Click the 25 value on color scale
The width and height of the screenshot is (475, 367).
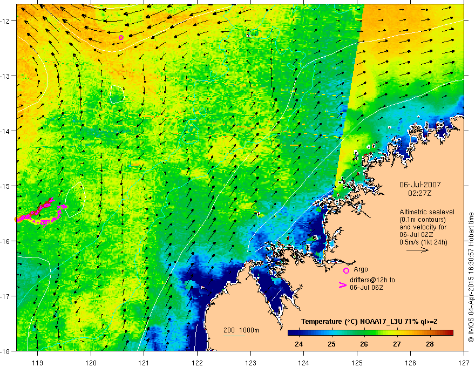click(331, 344)
